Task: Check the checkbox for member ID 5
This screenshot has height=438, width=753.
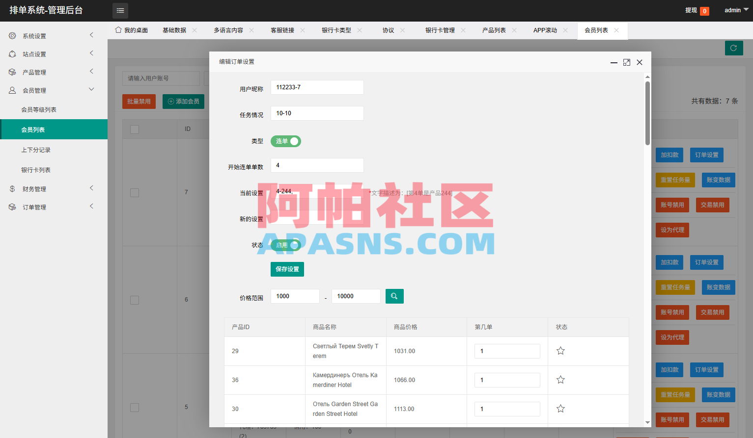Action: point(135,408)
